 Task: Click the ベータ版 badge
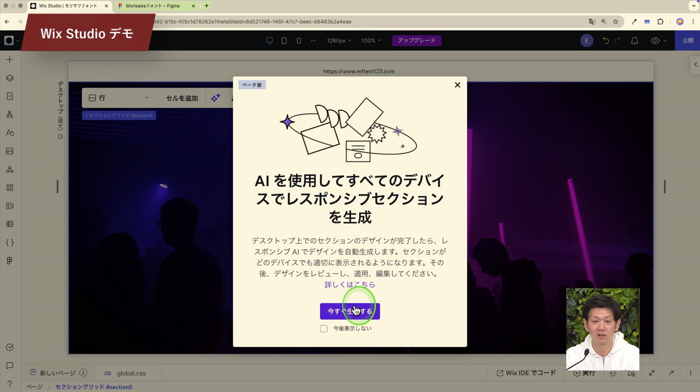pos(252,85)
